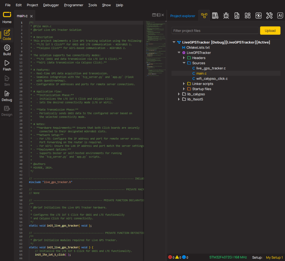Split the editor horizontally with the split icon
285x261 pixels.
point(159,15)
